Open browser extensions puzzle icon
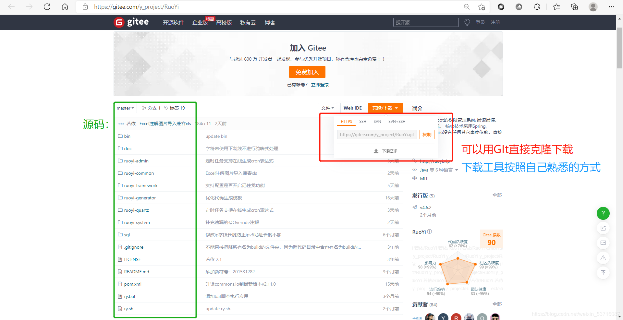 pos(537,7)
